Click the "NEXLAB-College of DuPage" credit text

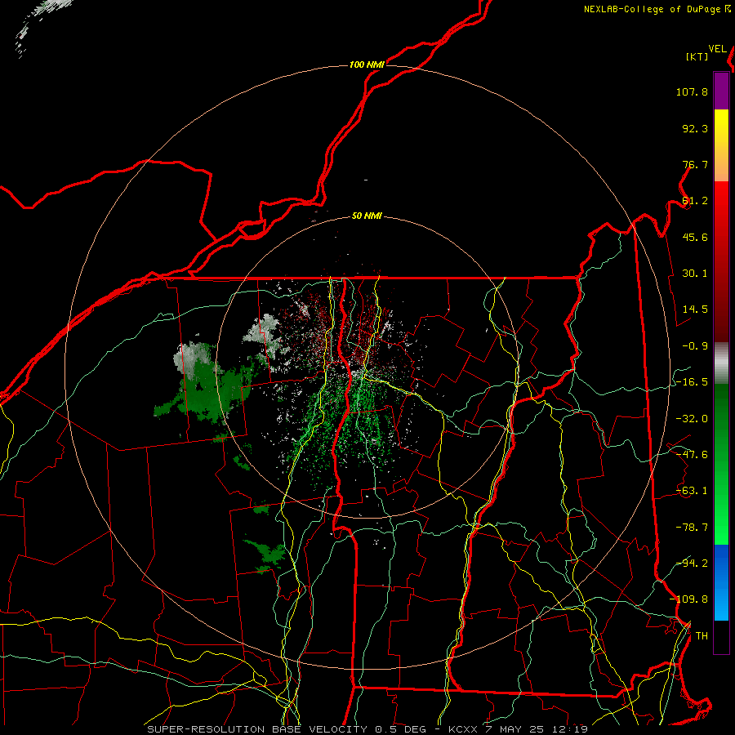652,9
